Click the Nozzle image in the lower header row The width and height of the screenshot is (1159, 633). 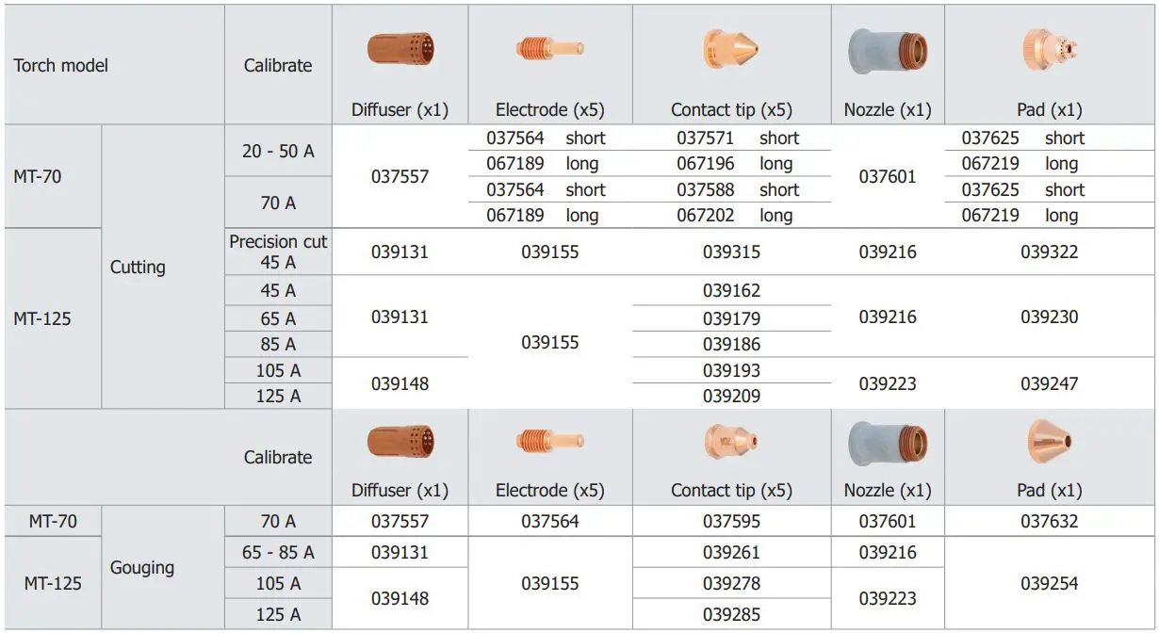pos(888,442)
